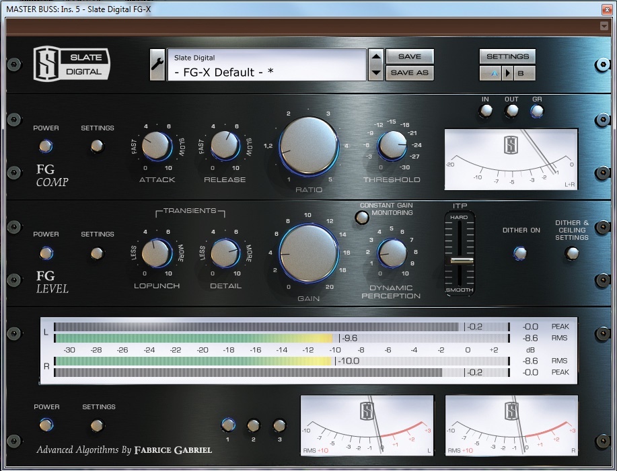Toggle Constant Gain Monitoring button

click(361, 217)
